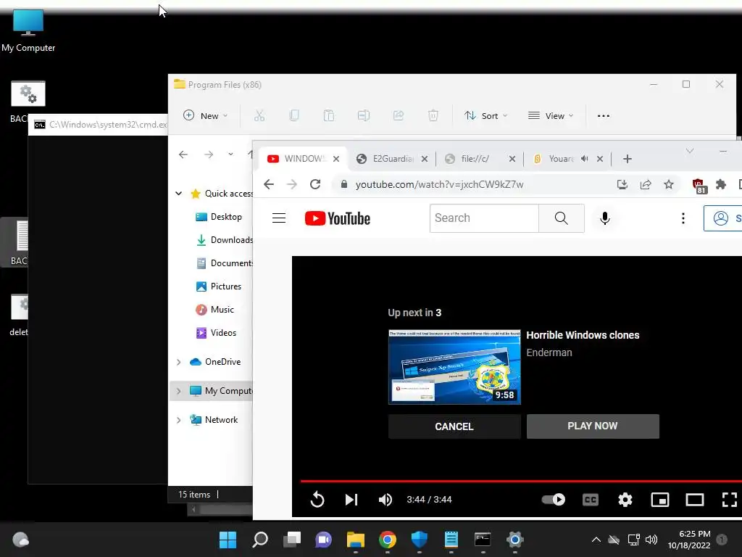Collapse the Quick access tree node
Viewport: 742px width, 557px height.
tap(178, 193)
